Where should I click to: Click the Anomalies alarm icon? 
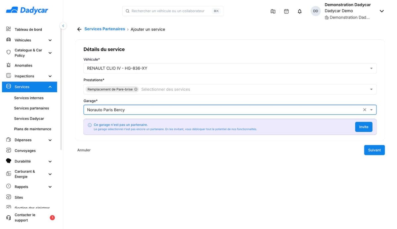point(9,65)
